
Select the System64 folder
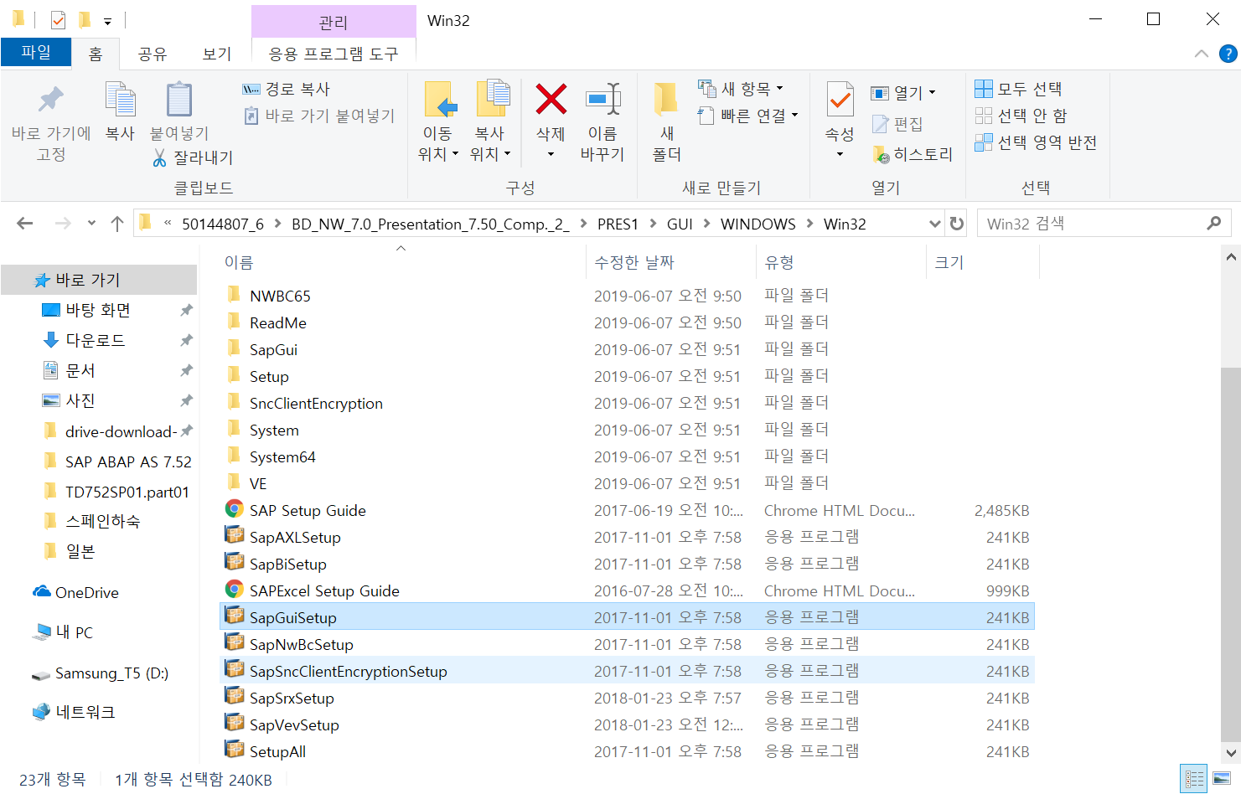point(627,456)
